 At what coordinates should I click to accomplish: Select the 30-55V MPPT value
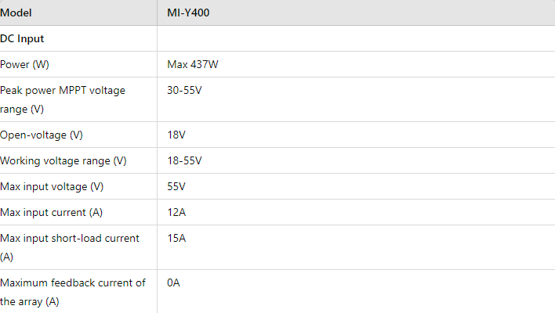click(x=184, y=90)
